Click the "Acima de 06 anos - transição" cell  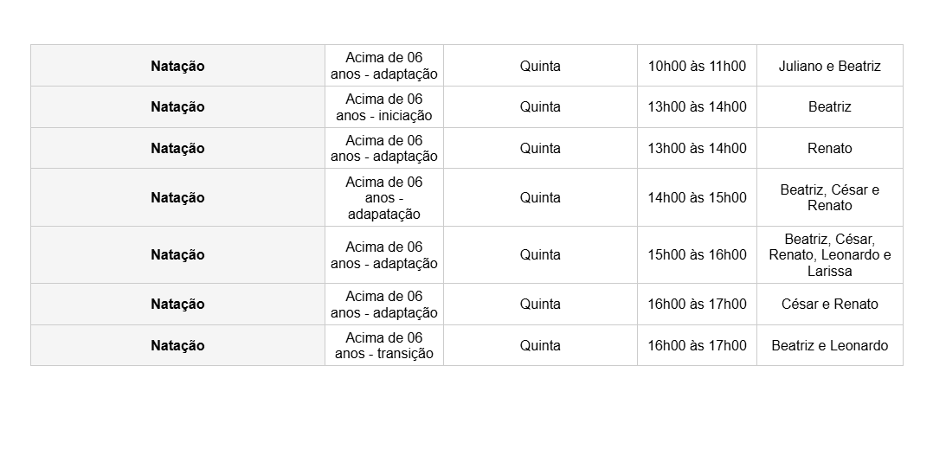tap(383, 345)
